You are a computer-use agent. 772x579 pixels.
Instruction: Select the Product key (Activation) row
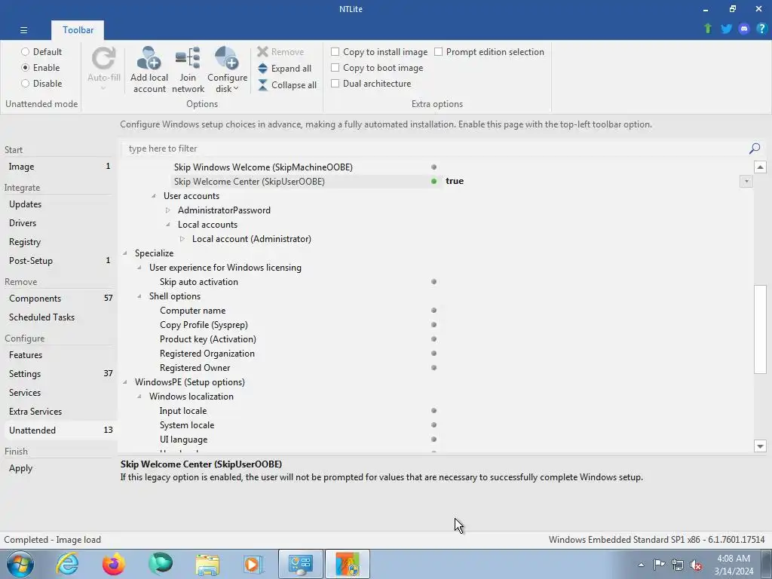click(x=437, y=339)
